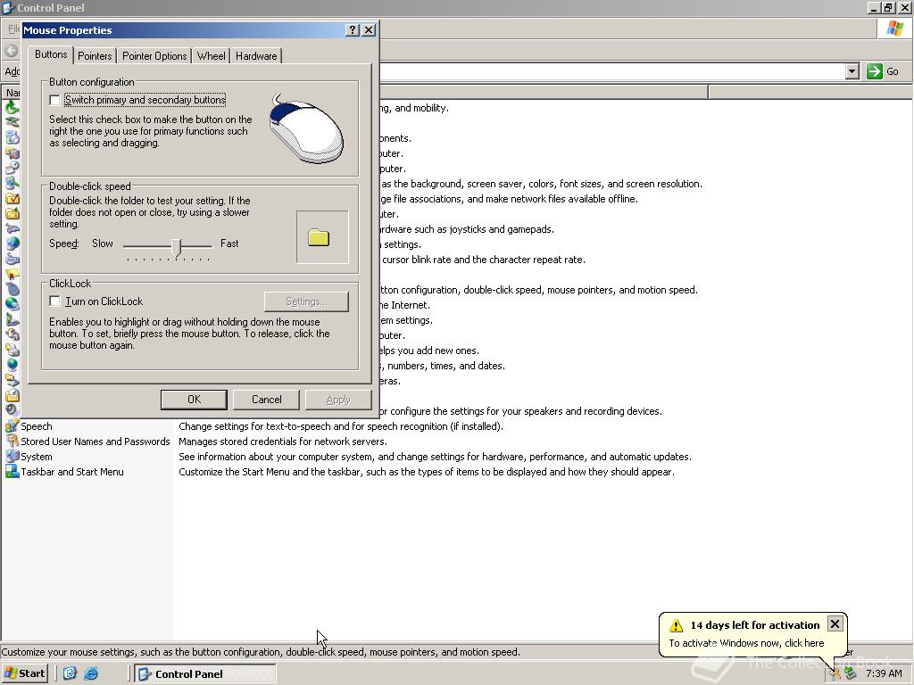Select the Speech row name
The width and height of the screenshot is (914, 685).
click(36, 426)
